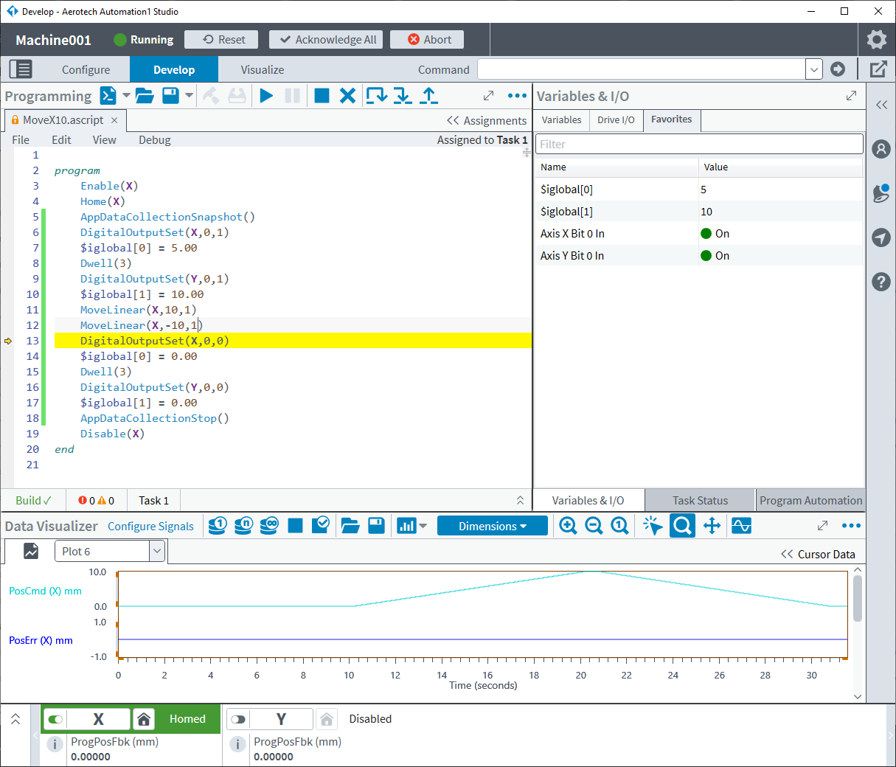The width and height of the screenshot is (896, 767).
Task: Click the continuous data collection icon
Action: 269,526
